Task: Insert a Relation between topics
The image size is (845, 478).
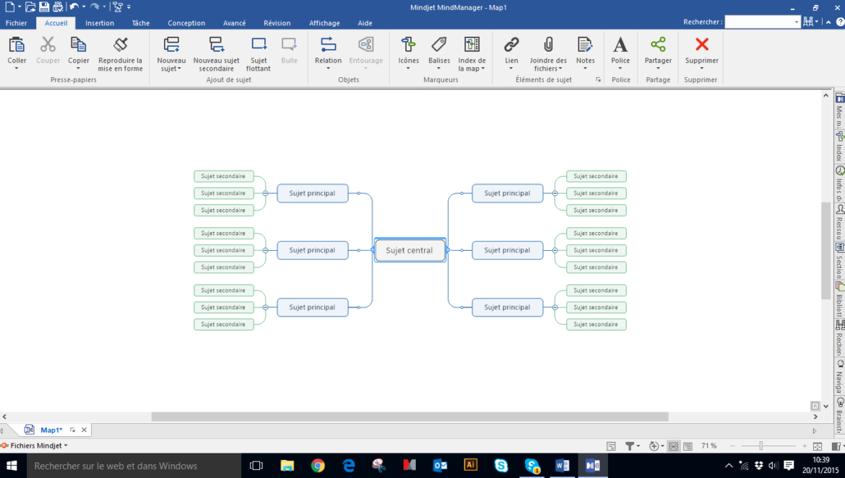Action: (x=328, y=45)
